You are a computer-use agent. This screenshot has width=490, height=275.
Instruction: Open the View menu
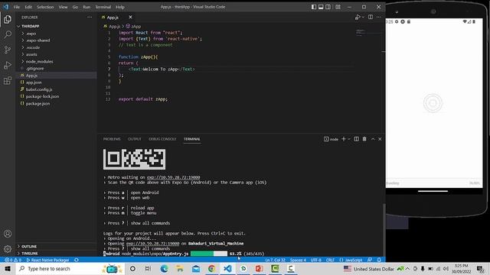[x=63, y=7]
